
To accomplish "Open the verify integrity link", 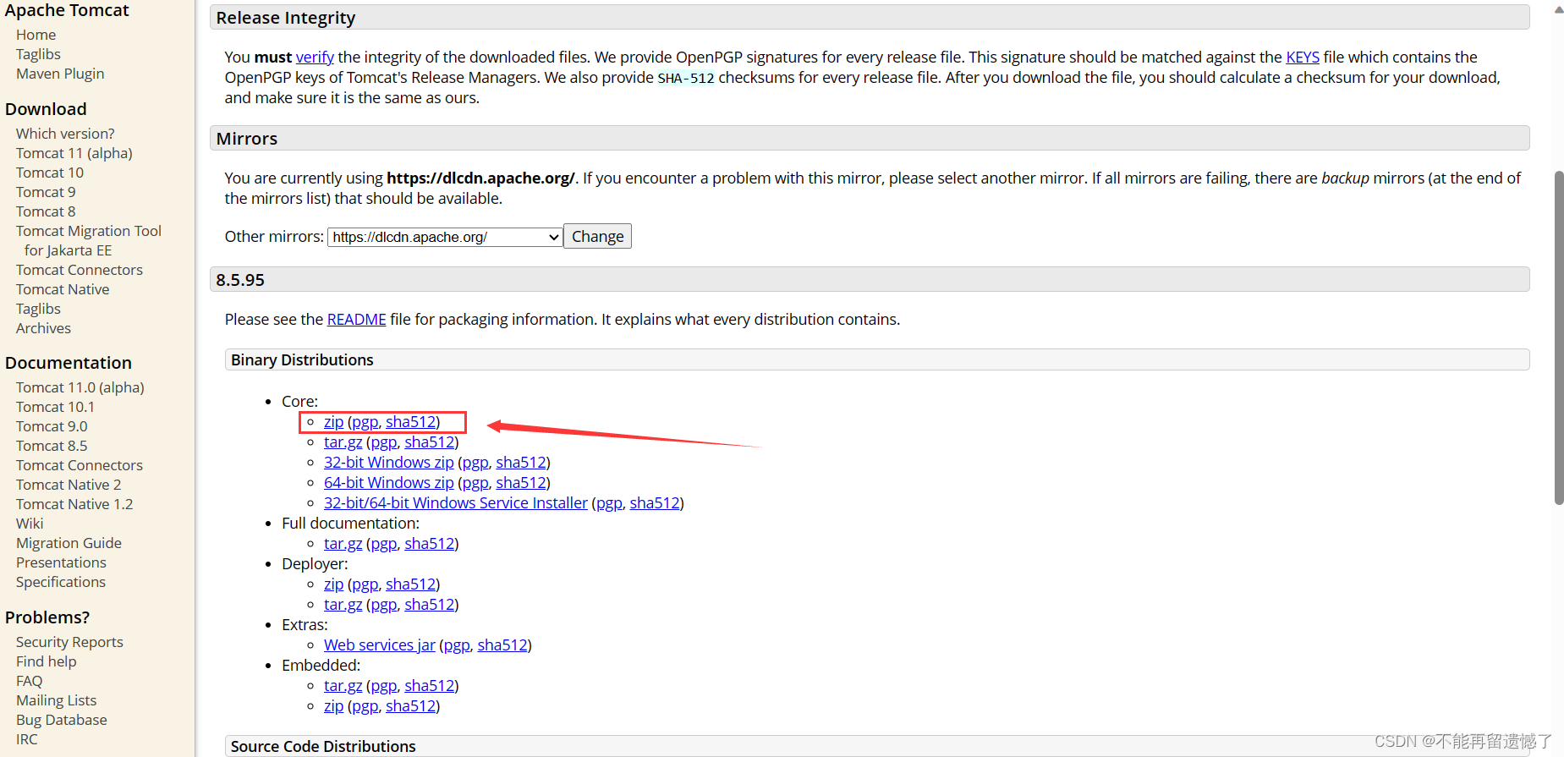I will [x=315, y=57].
